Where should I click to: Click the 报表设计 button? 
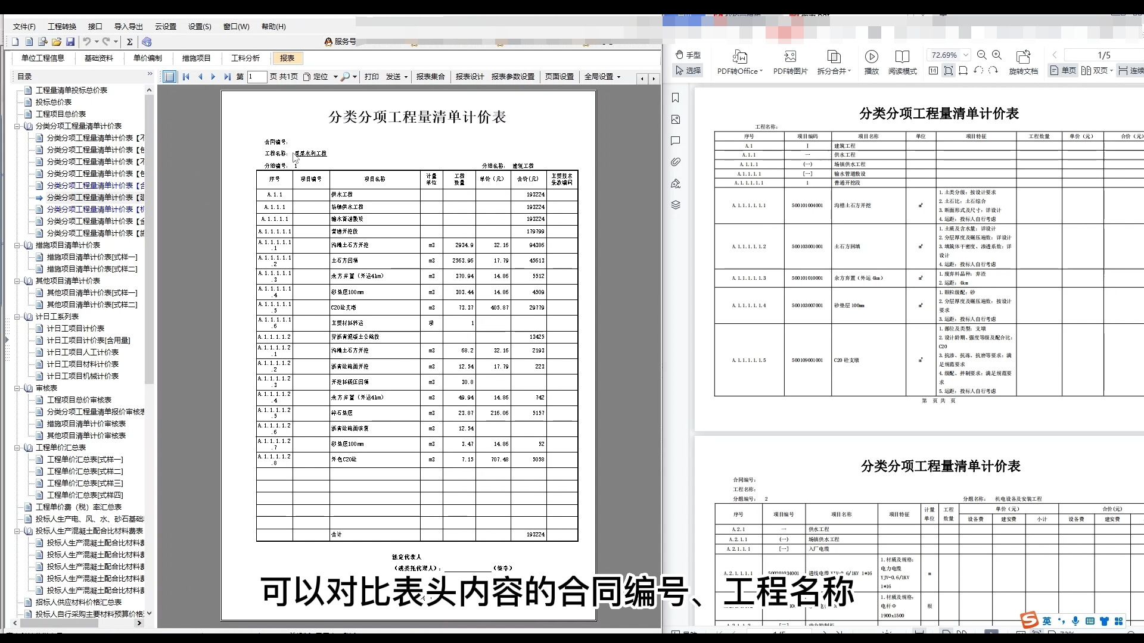470,77
